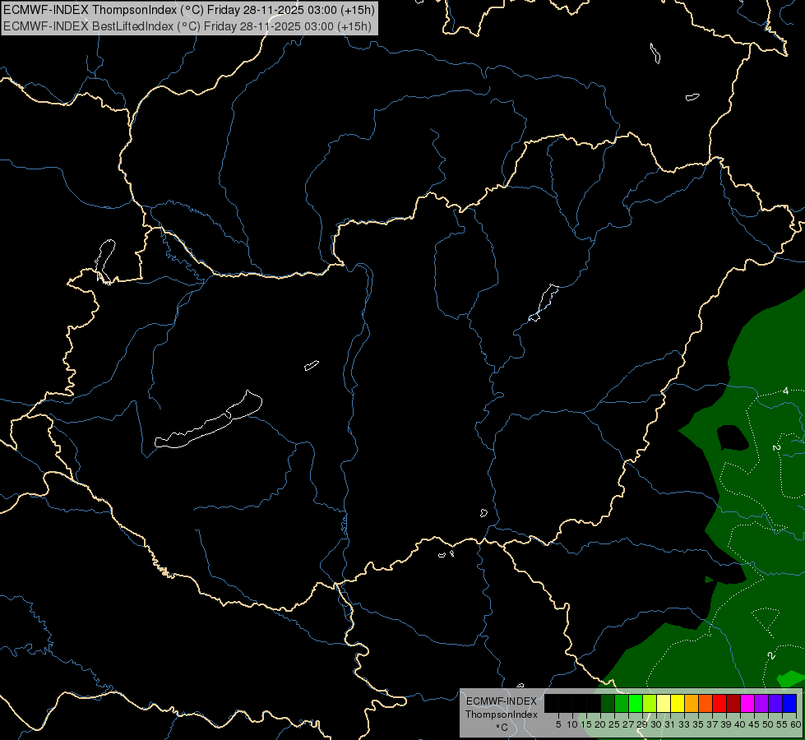Screen dimensions: 805x740
Task: Click the ECMWF-INDEX BestLiftedIndex title line
Action: click(x=187, y=26)
